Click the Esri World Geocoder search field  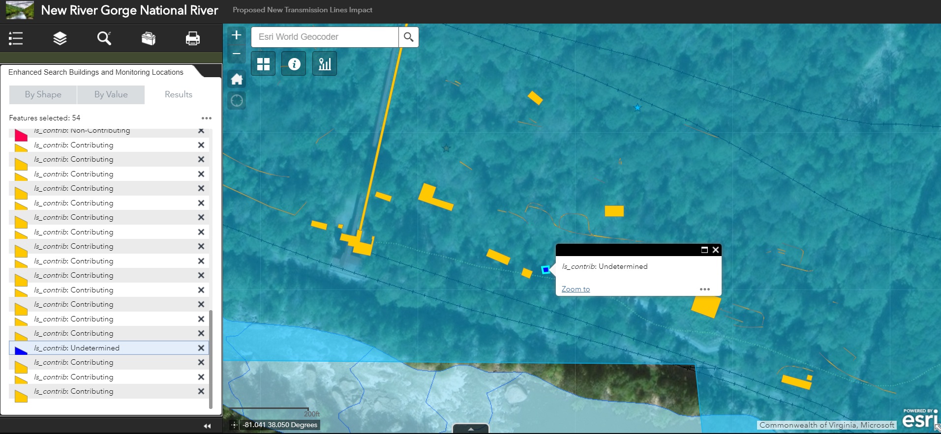click(325, 37)
